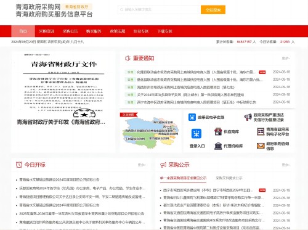Click the 政府采购咨询信息 text link
The image size is (308, 230).
278,146
